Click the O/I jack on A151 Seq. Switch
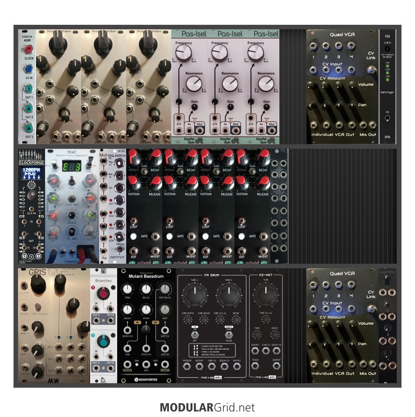The height and width of the screenshot is (417, 415). [x=119, y=188]
